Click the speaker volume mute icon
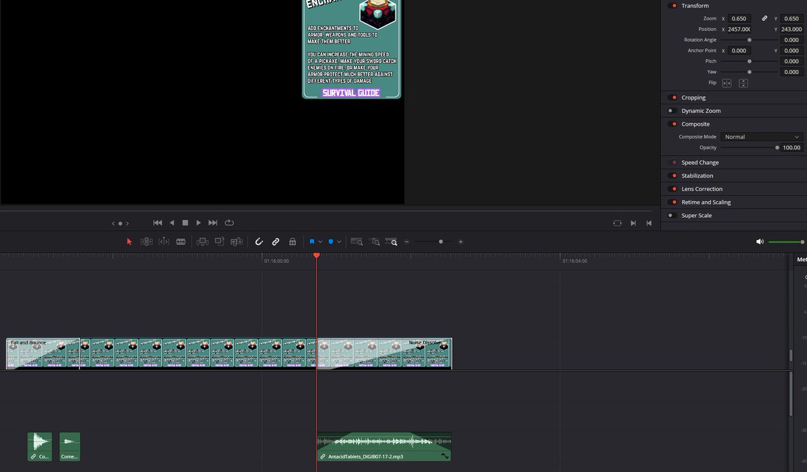This screenshot has height=472, width=807. pyautogui.click(x=760, y=242)
